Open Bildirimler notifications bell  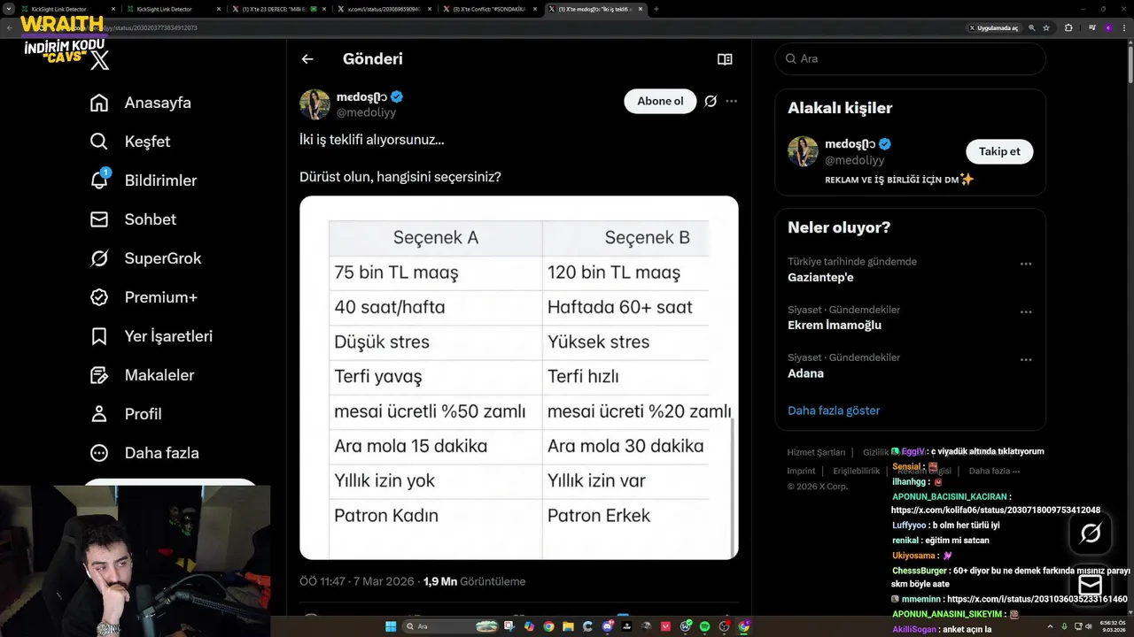point(99,180)
